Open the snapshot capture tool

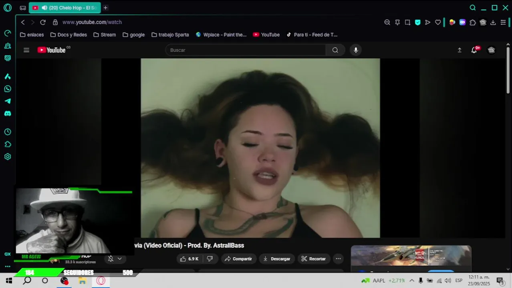tap(407, 22)
